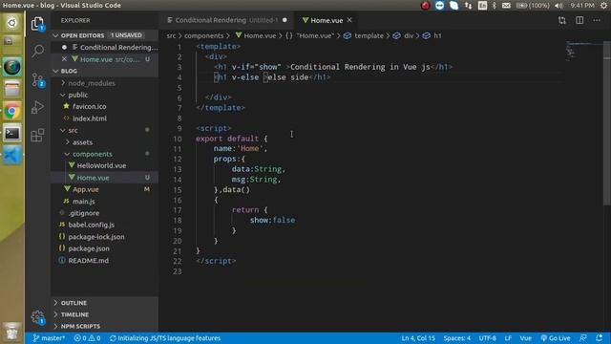Viewport: 611px width, 344px height.
Task: Collapse the src folder
Action: [104, 130]
